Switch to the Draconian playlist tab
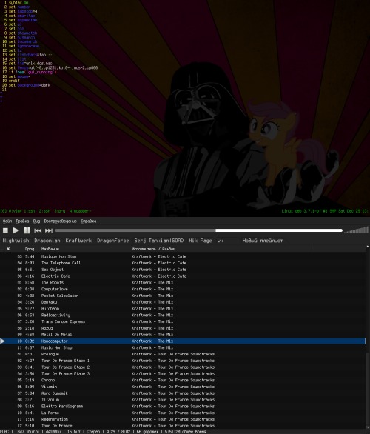370x434 pixels. coord(47,241)
